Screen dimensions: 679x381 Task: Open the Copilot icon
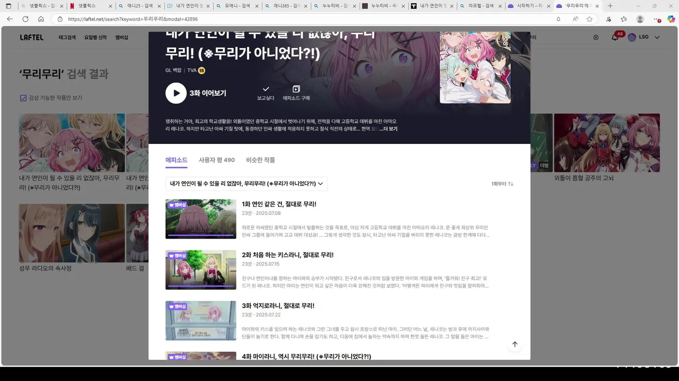671,19
